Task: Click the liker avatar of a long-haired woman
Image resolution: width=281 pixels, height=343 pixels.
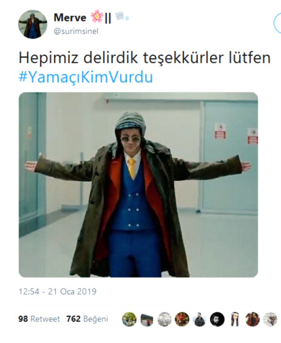Action: [235, 320]
